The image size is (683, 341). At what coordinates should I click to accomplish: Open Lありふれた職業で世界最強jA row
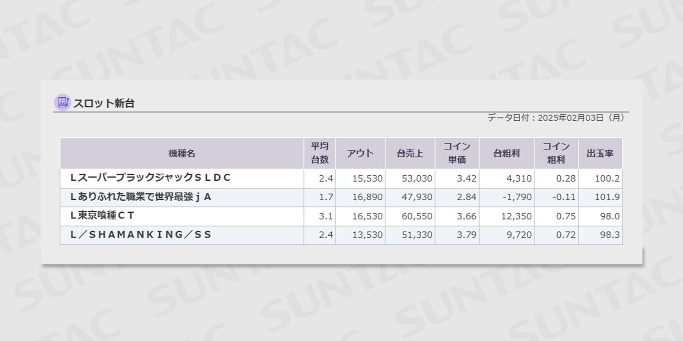click(141, 197)
